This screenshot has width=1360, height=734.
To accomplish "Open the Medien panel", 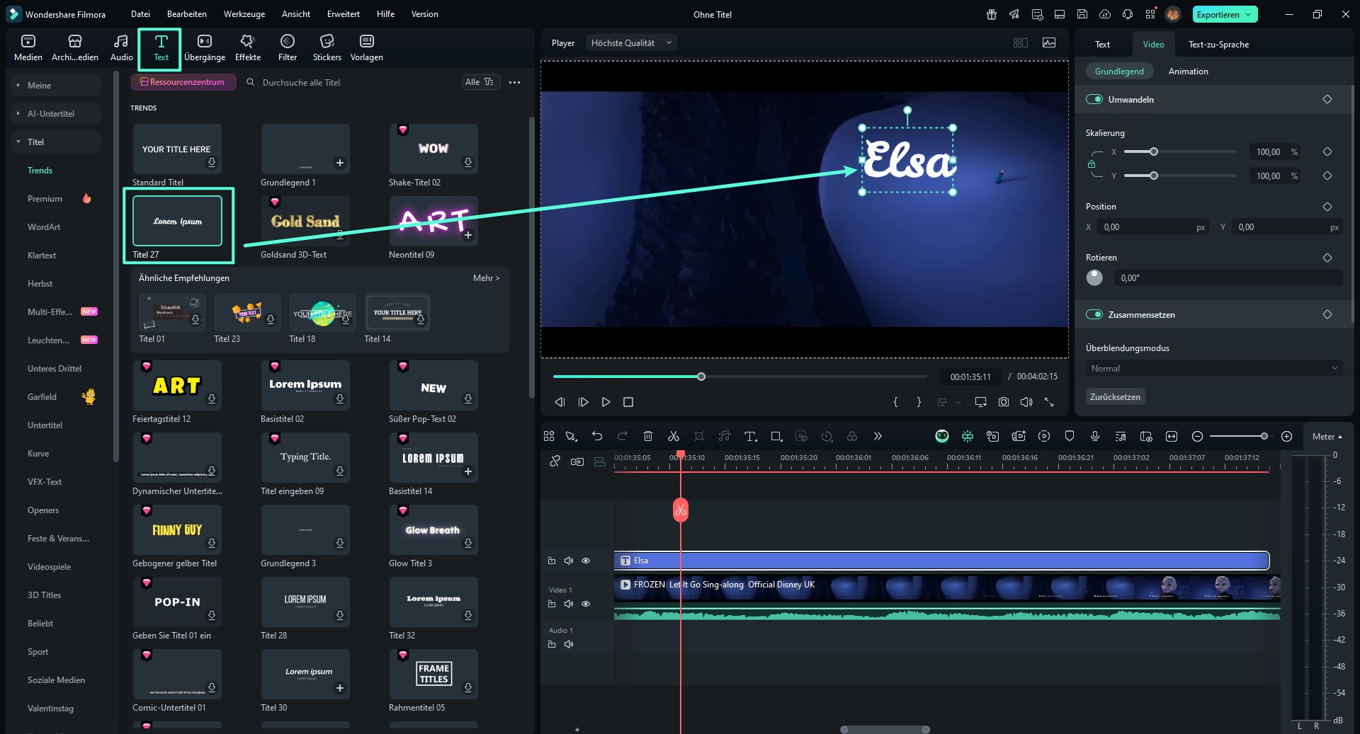I will (x=28, y=48).
